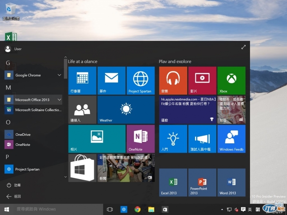
Task: Switch input language via 英 indicator
Action: 250,210
